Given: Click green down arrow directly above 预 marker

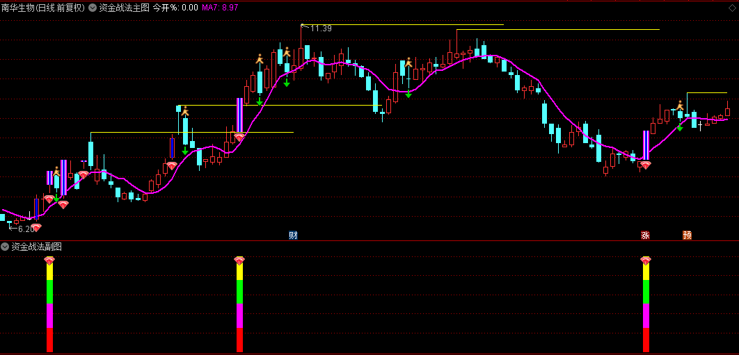Looking at the screenshot, I should click(x=680, y=128).
